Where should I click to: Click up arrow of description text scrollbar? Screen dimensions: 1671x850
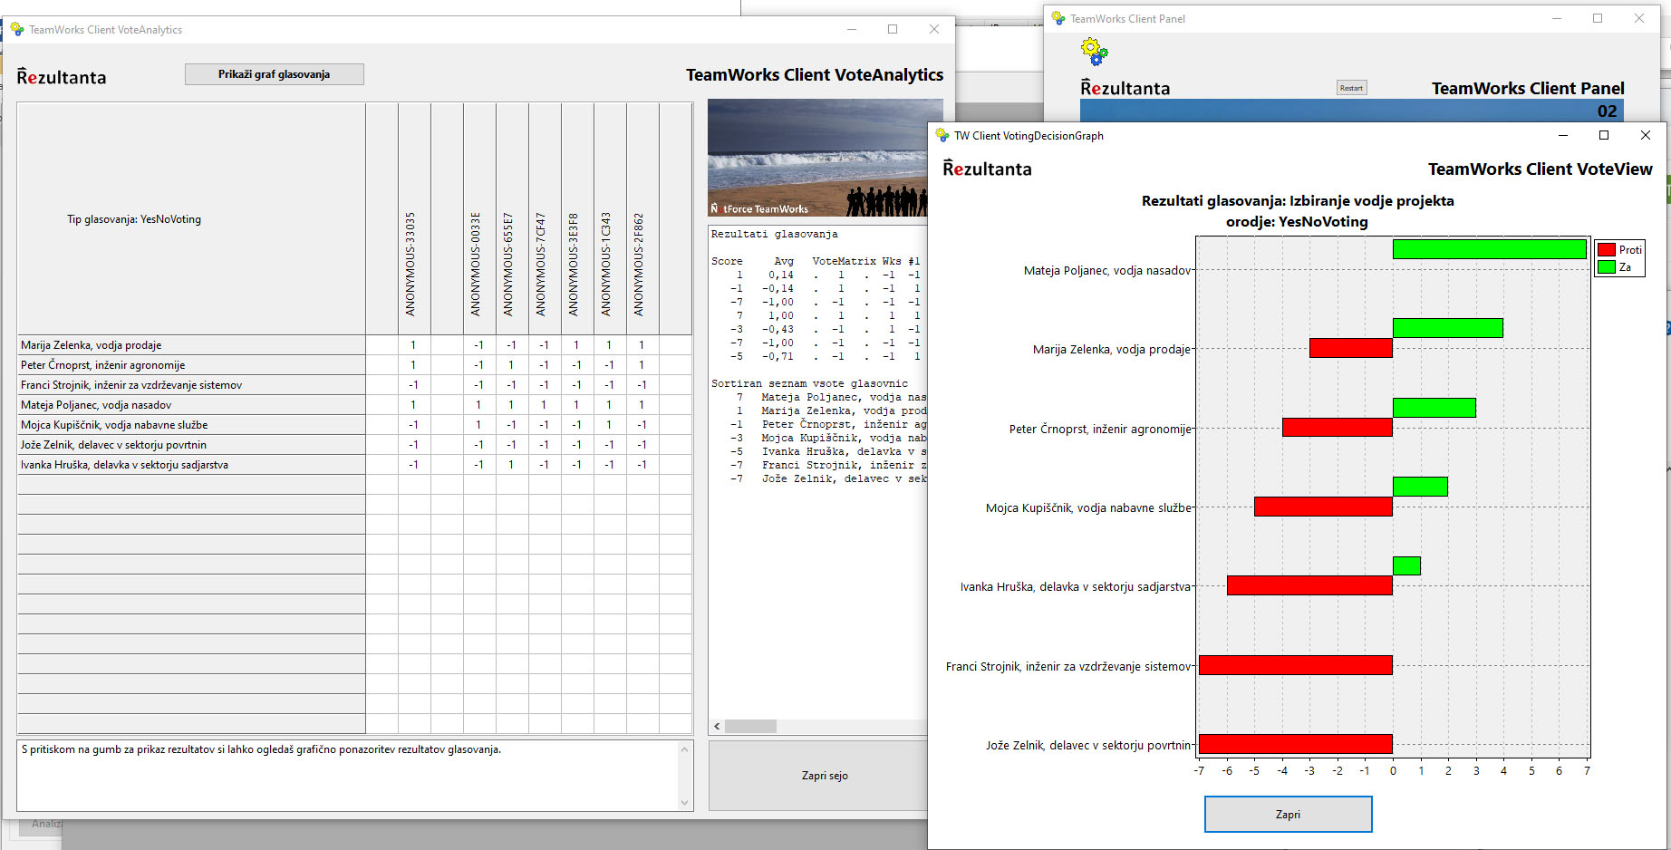685,749
